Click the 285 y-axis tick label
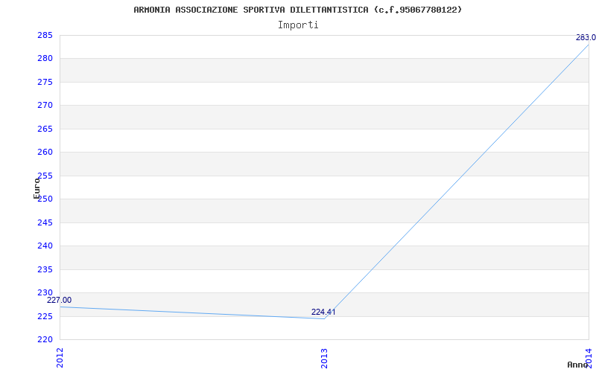The image size is (596, 372). (45, 35)
